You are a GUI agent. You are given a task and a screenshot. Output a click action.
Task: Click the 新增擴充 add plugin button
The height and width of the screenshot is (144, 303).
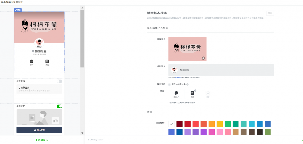42,140
